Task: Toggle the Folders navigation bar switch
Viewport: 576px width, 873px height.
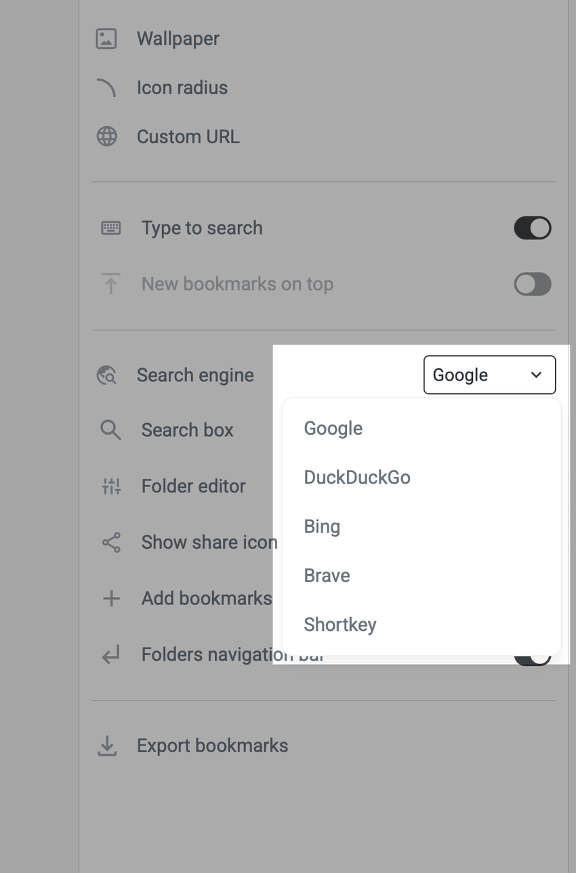Action: pos(532,658)
